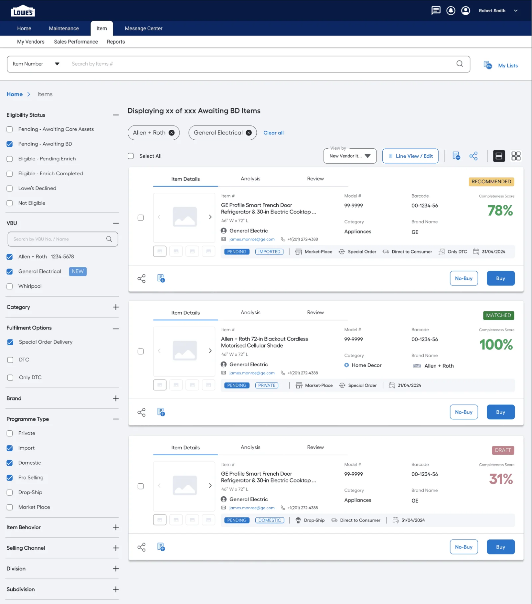Remove the General Electrical filter chip
532x604 pixels.
(x=249, y=133)
